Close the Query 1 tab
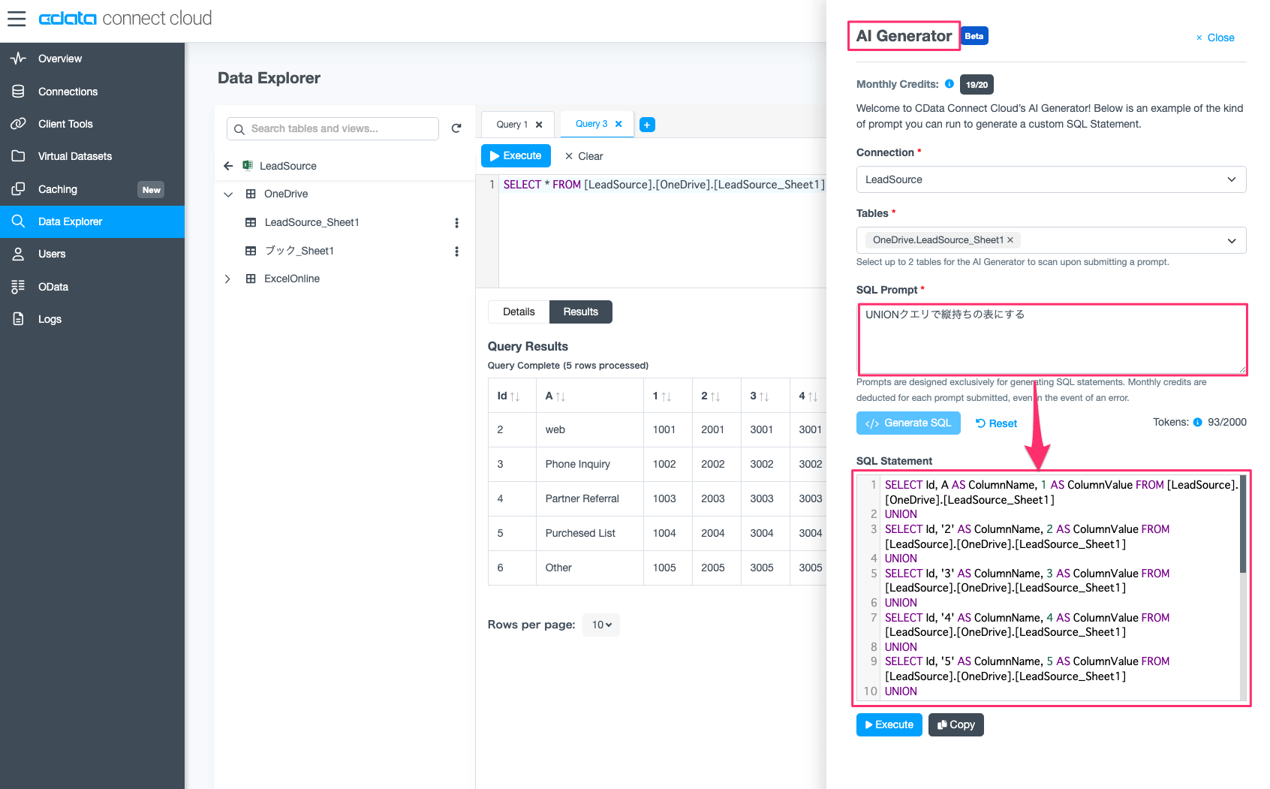1270x789 pixels. (539, 125)
